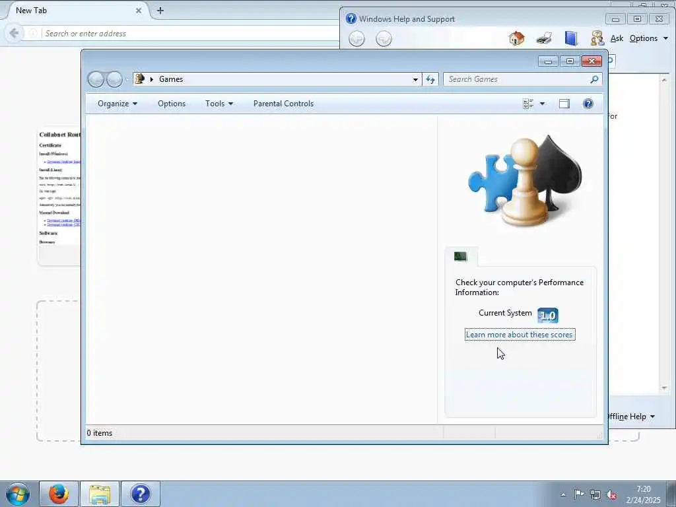Expand the view options dropdown arrow
Screen dimensions: 676x507
(543, 104)
